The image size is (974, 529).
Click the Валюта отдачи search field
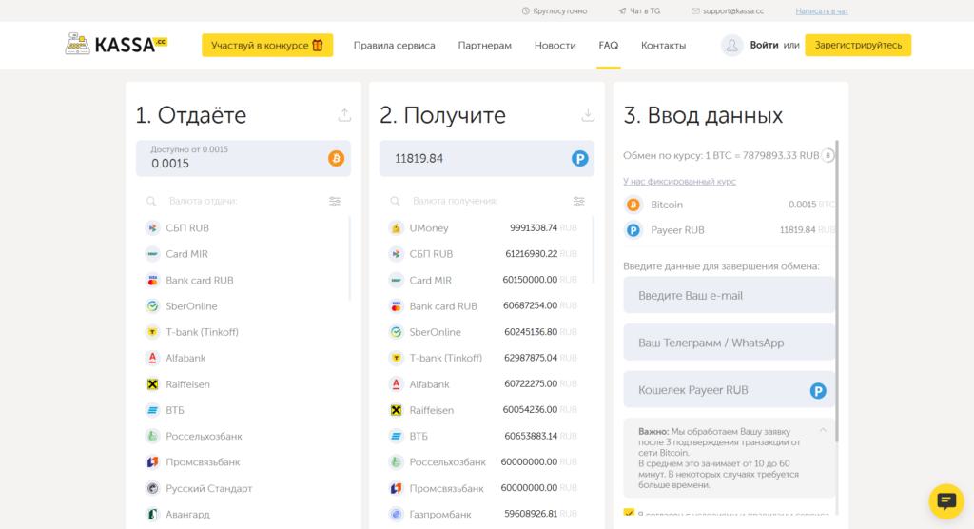(243, 201)
